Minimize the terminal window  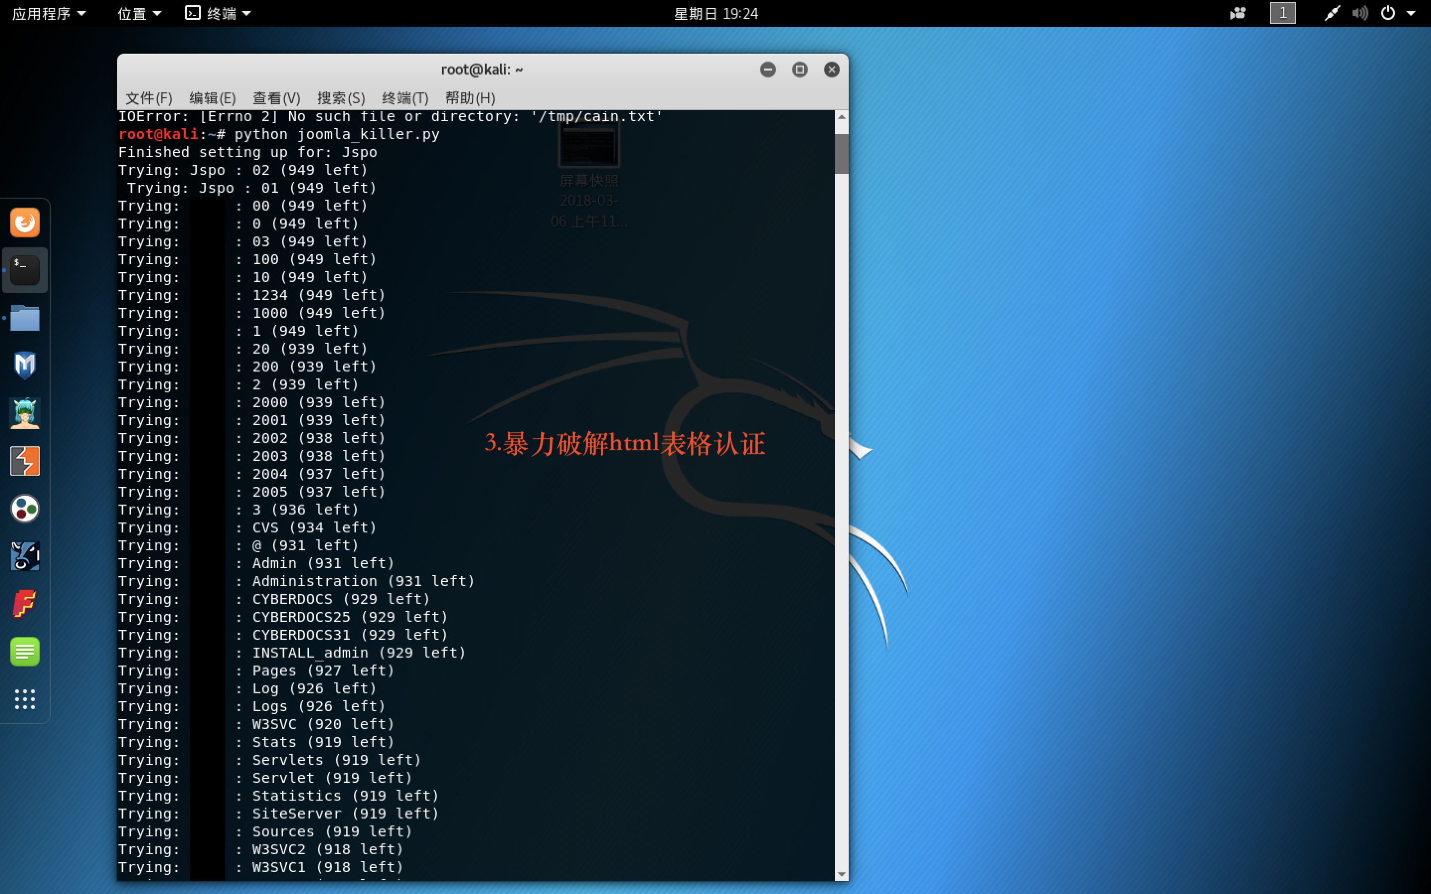coord(768,70)
